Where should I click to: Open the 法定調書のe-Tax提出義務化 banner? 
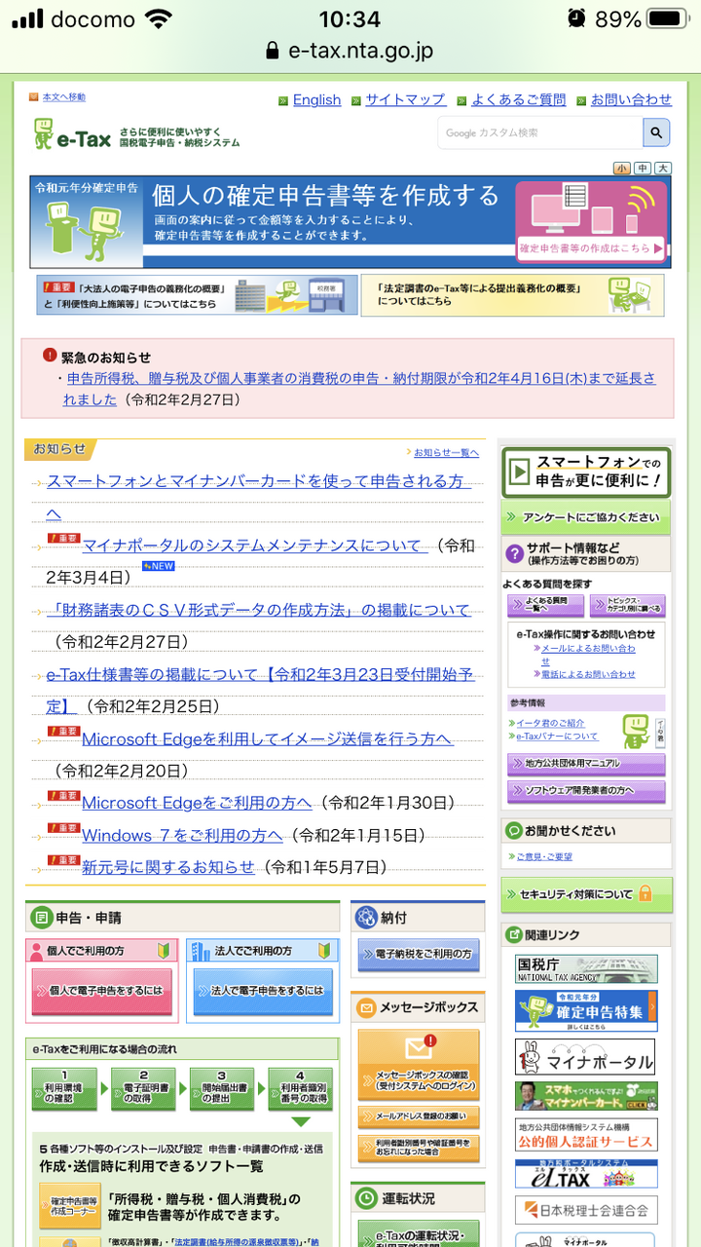pyautogui.click(x=512, y=294)
